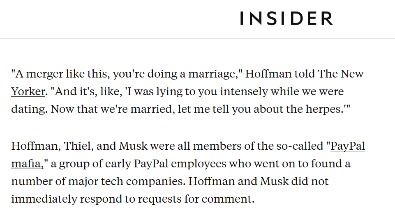Viewport: 395px width, 217px height.
Task: Click the word 'dating' starting the third line
Action: click(x=28, y=110)
